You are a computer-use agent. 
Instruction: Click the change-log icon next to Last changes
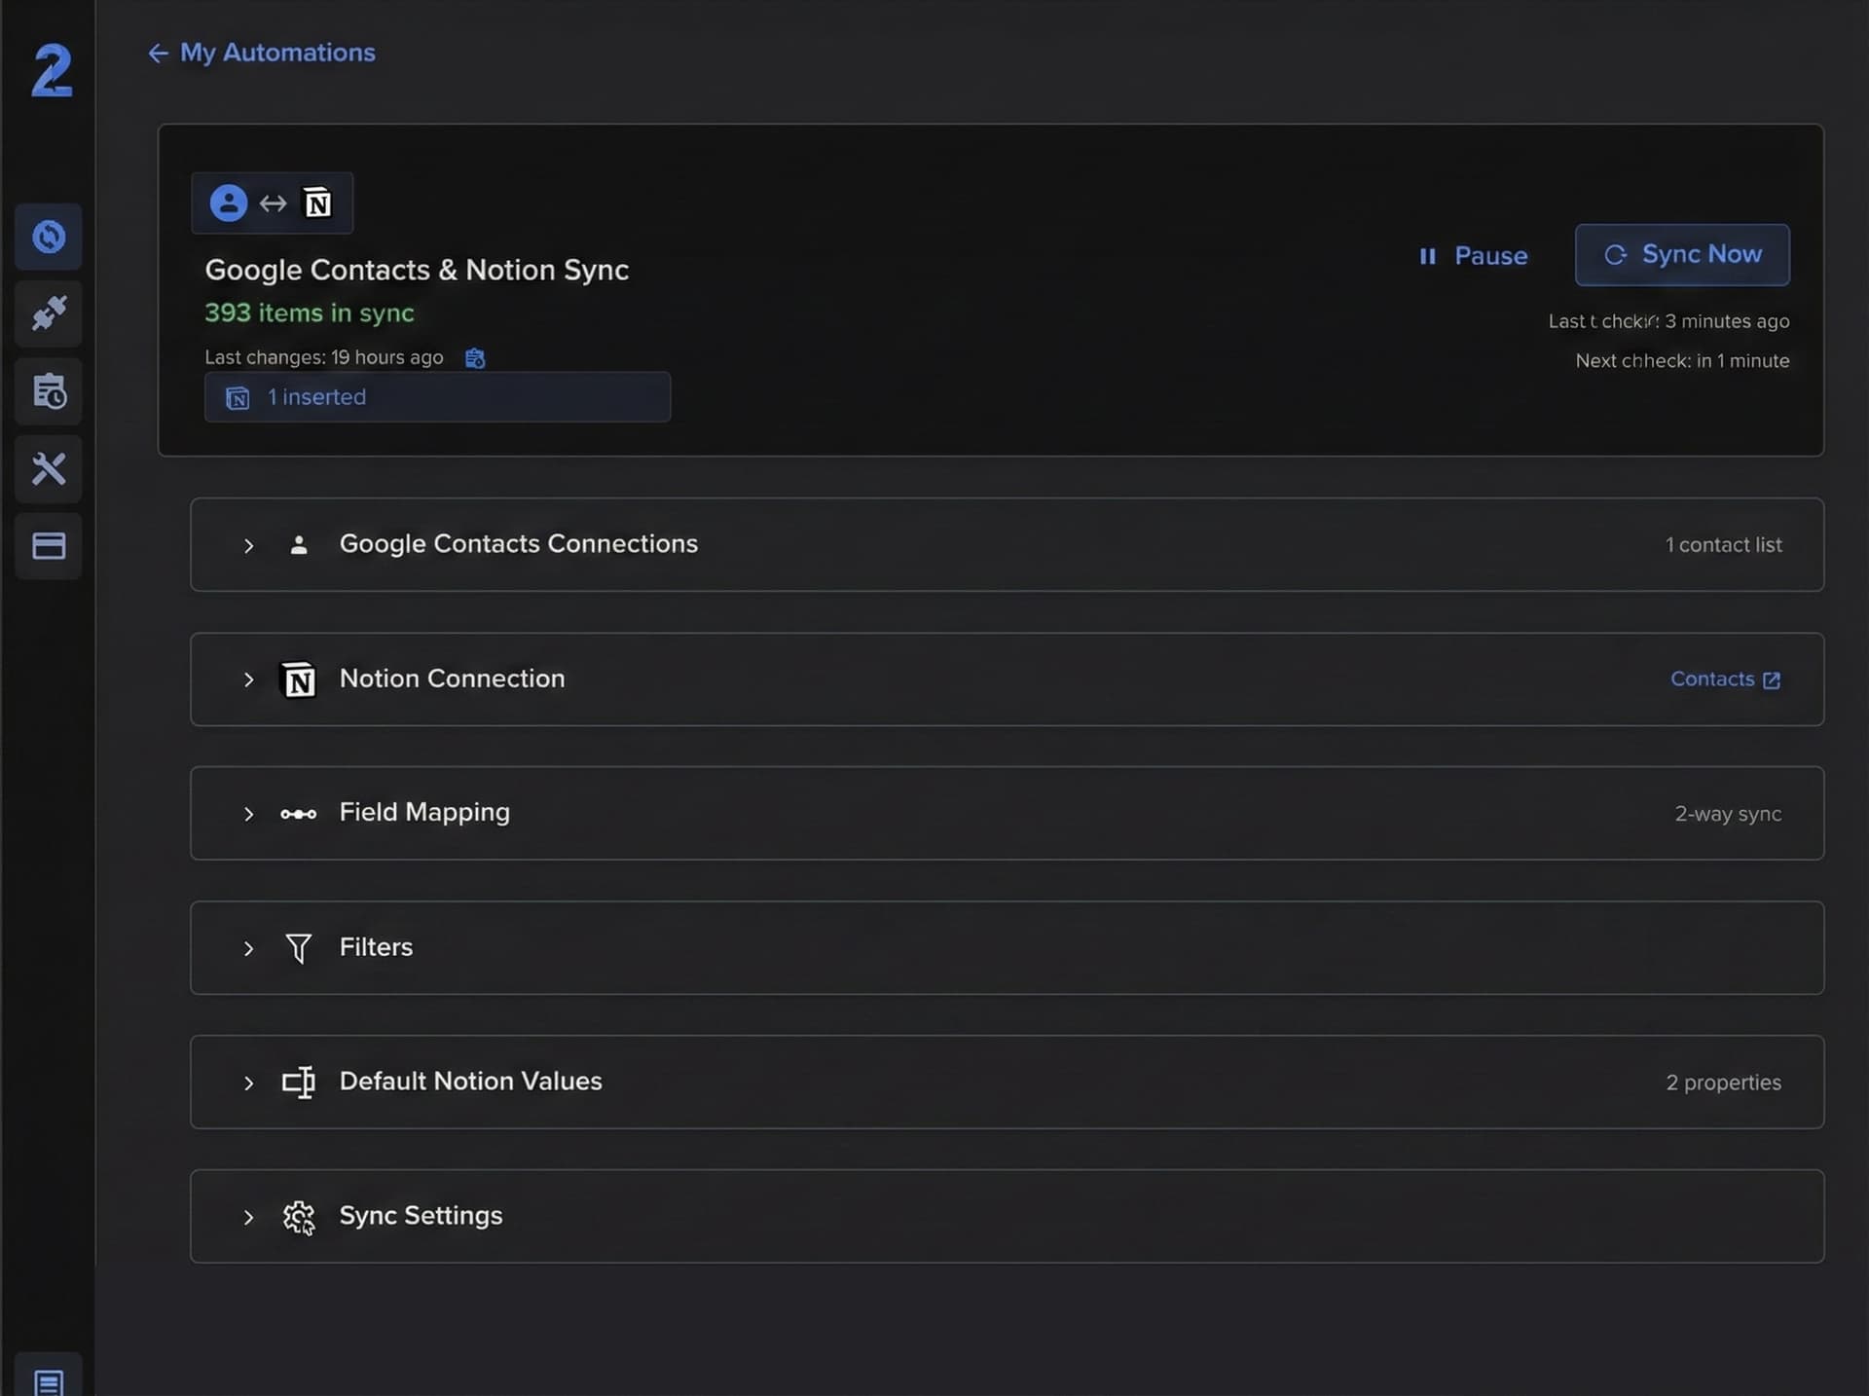[475, 357]
